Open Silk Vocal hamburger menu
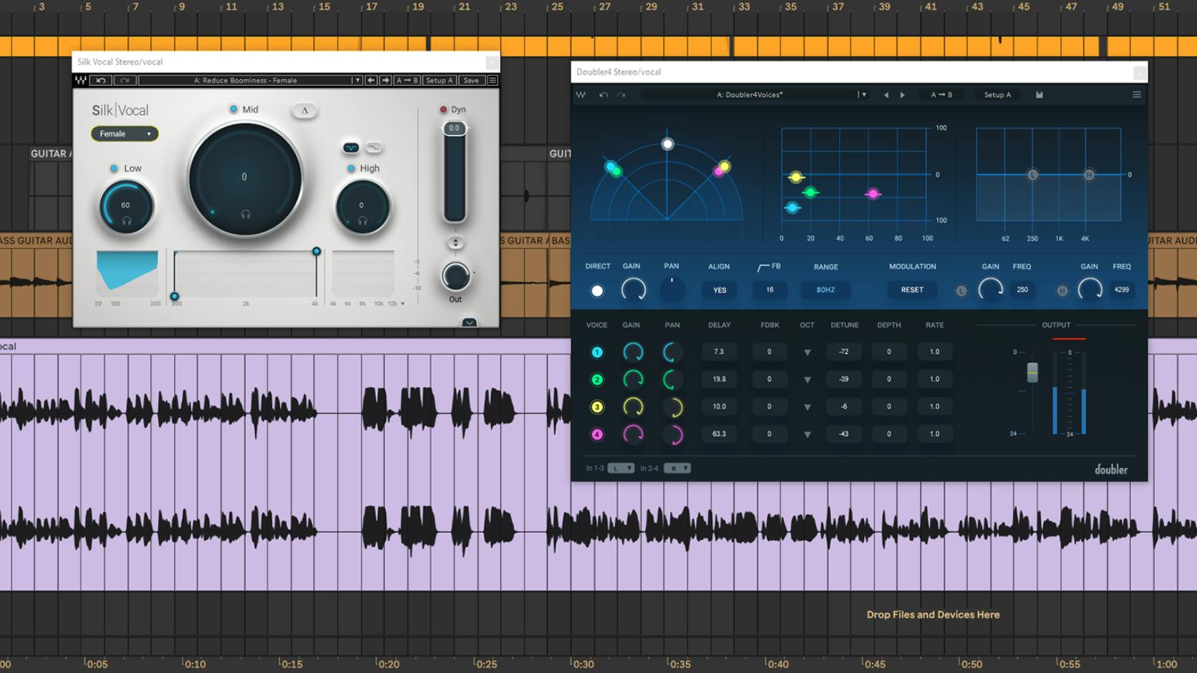This screenshot has height=673, width=1197. coord(493,80)
